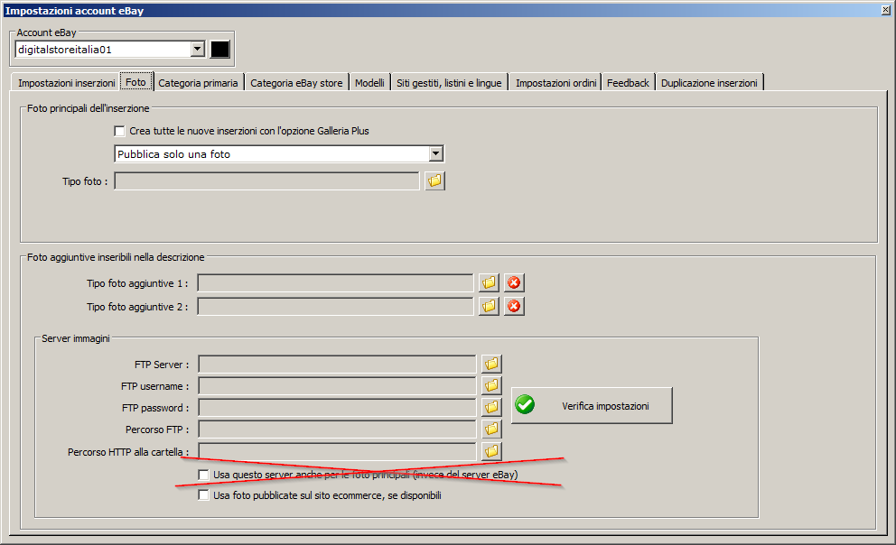Expand 'Pubblica solo una foto' dropdown
Screen dimensions: 896x545
pos(436,153)
